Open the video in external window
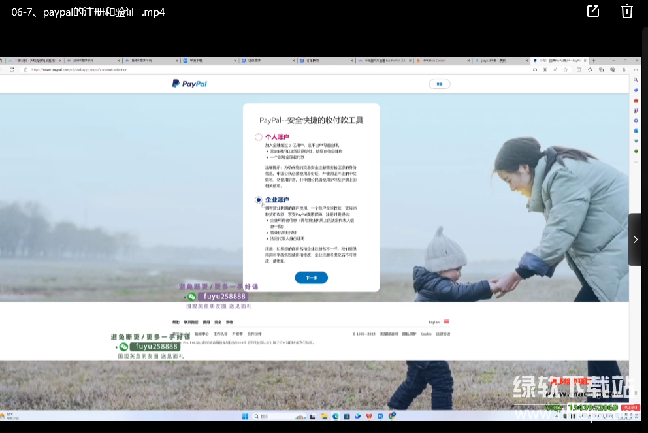The width and height of the screenshot is (648, 433). tap(593, 11)
